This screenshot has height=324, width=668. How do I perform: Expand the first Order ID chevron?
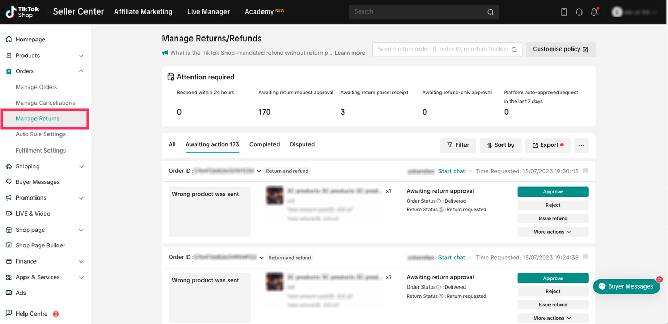pyautogui.click(x=259, y=171)
